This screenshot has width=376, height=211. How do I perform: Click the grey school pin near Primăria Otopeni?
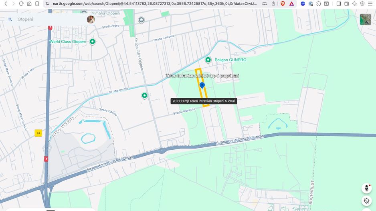tap(141, 20)
